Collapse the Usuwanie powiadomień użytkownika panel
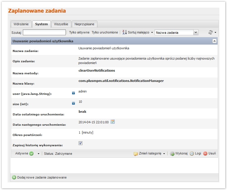 214,41
